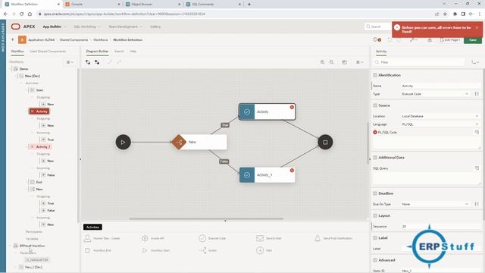Click the Type quick-pick list icon

[x=477, y=94]
